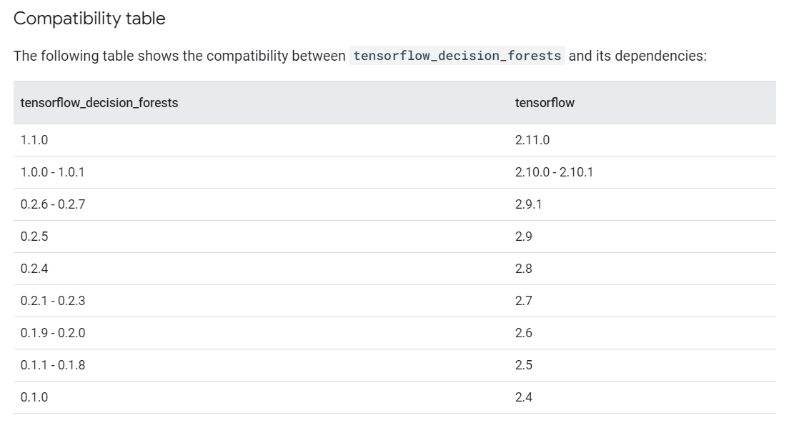Click the 1.0.0 - 1.0.1 cell
This screenshot has height=428, width=809.
tap(53, 172)
